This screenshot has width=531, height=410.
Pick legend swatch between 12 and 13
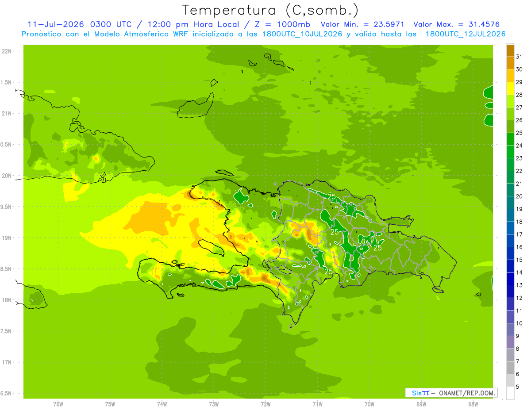click(510, 291)
